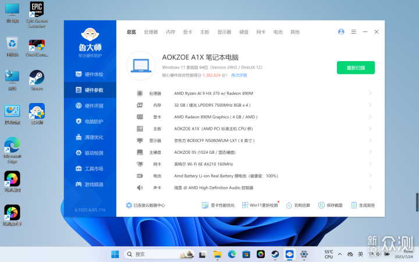Expand the 主硬盘 row chevron

point(370,152)
